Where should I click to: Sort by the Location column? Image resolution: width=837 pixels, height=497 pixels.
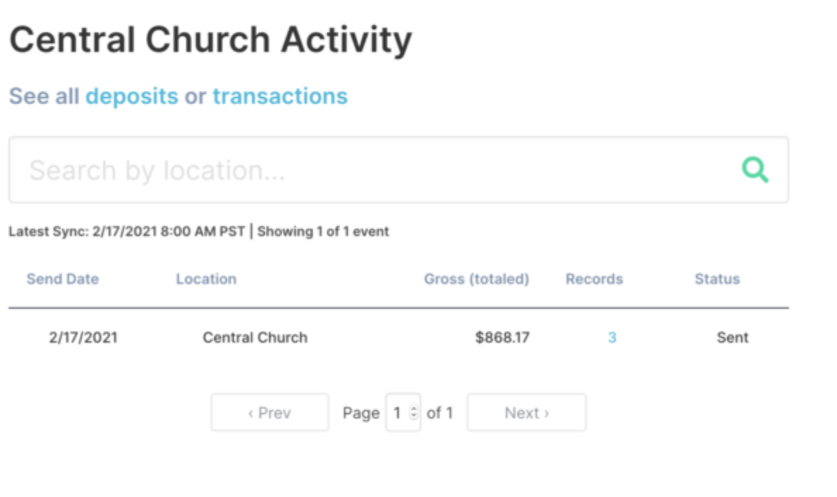(206, 279)
